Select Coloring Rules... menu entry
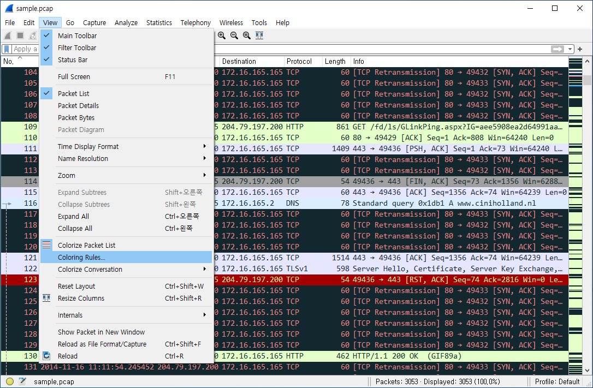The image size is (593, 388). pyautogui.click(x=125, y=257)
